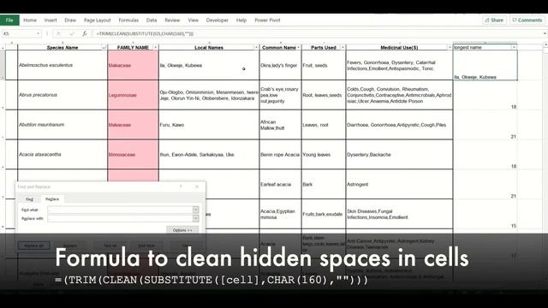The height and width of the screenshot is (308, 548).
Task: Click the formula bar cancel X icon
Action: point(58,33)
